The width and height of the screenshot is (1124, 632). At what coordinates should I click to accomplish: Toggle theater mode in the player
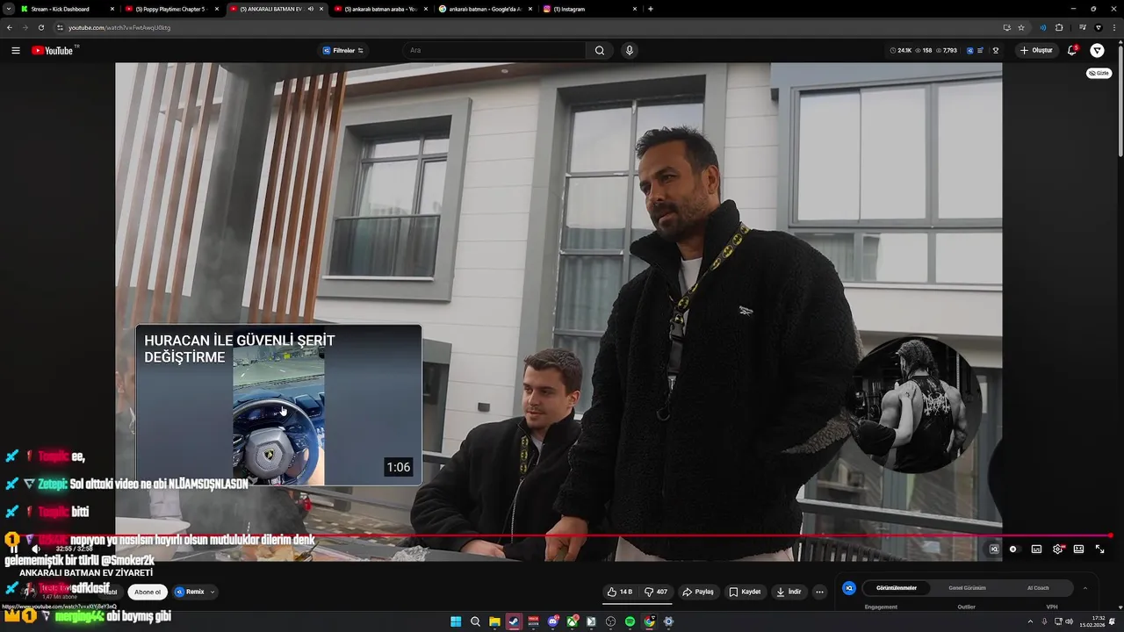click(x=1078, y=549)
